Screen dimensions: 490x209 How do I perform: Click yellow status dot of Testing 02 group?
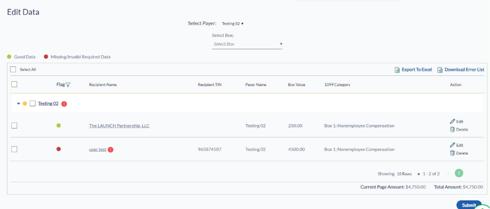[x=25, y=104]
